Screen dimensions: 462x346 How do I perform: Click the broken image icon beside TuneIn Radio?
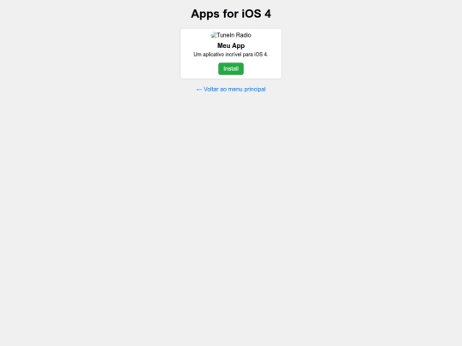pyautogui.click(x=214, y=35)
